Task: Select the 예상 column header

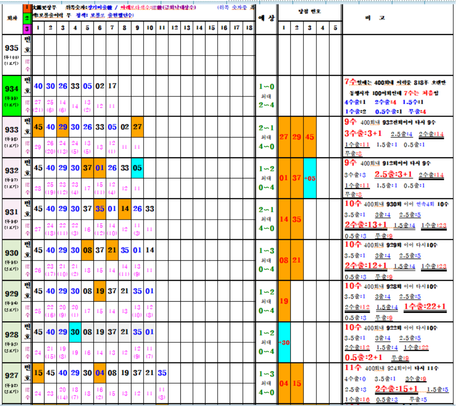Action: (266, 18)
